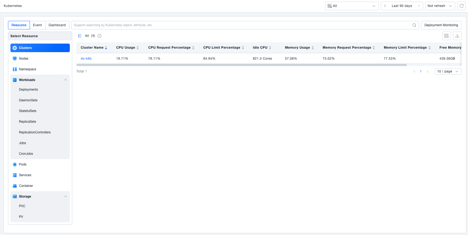
Task: Select Pods in the resource sidebar
Action: [23, 164]
